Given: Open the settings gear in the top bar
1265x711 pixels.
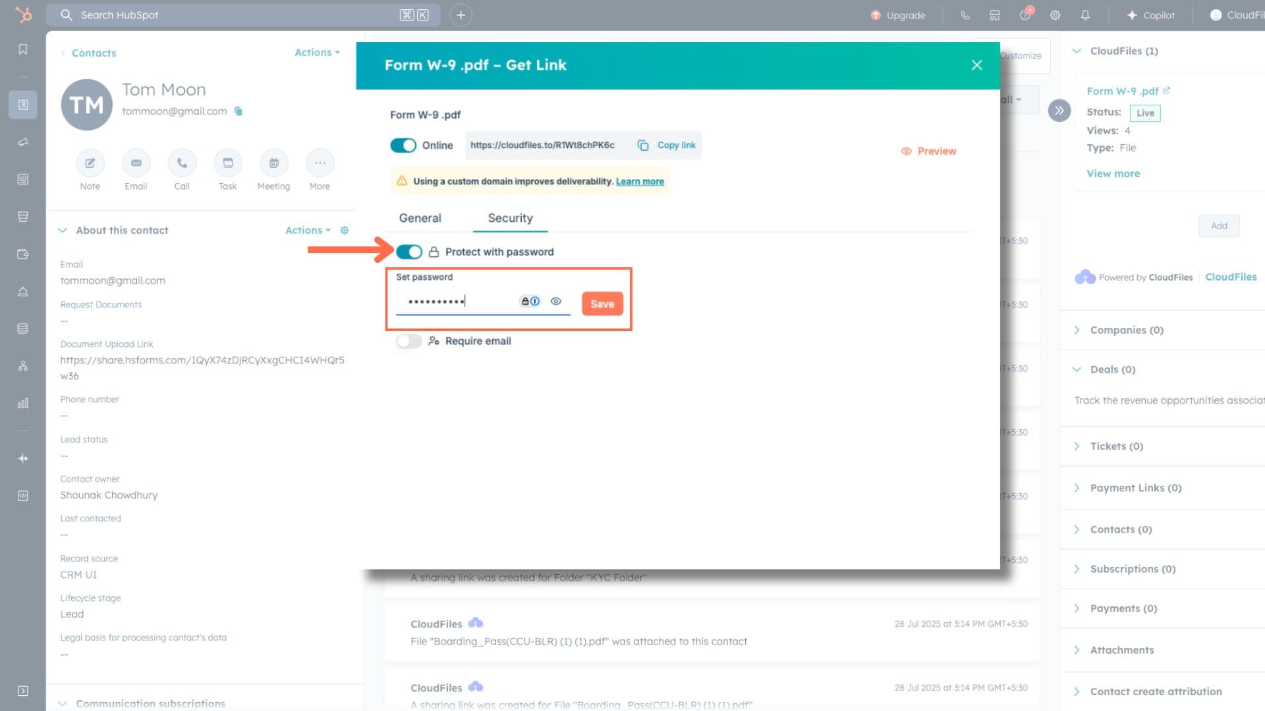Looking at the screenshot, I should tap(1055, 15).
